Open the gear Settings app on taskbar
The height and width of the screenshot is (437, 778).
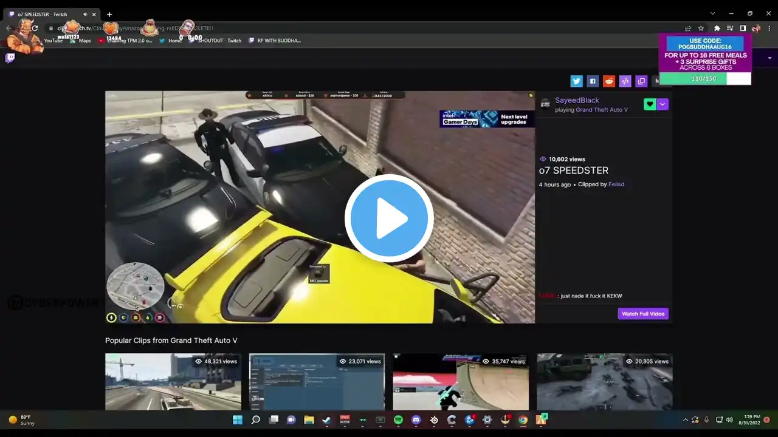click(487, 419)
